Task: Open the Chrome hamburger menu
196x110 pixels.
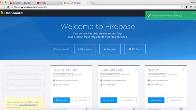Action: (x=195, y=7)
